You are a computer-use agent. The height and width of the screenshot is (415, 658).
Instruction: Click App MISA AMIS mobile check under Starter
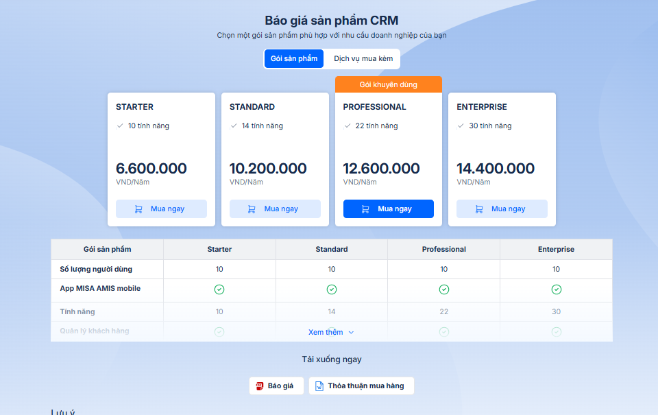tap(219, 289)
